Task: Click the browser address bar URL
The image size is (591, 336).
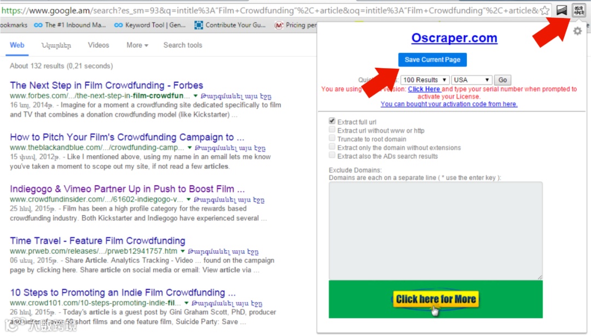Action: pyautogui.click(x=269, y=10)
